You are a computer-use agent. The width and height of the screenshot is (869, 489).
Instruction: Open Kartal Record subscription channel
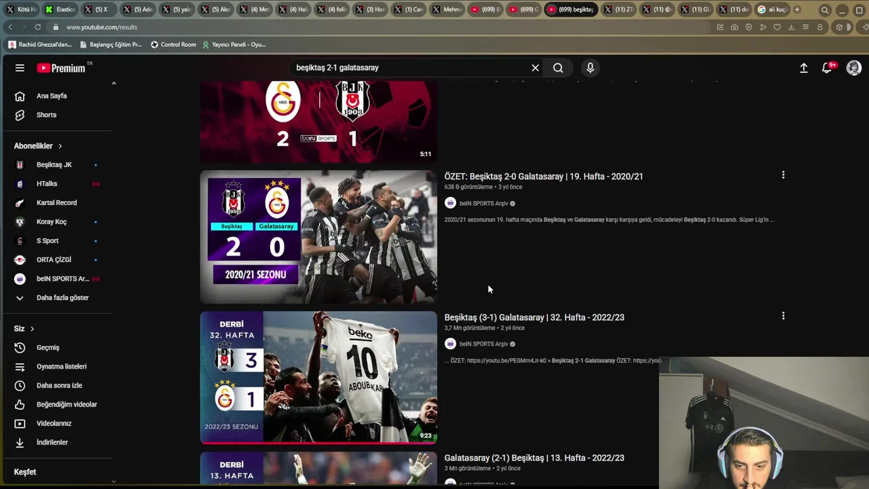[56, 202]
